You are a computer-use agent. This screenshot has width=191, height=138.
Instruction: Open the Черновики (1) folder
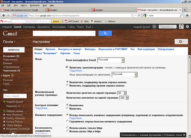coord(12,71)
